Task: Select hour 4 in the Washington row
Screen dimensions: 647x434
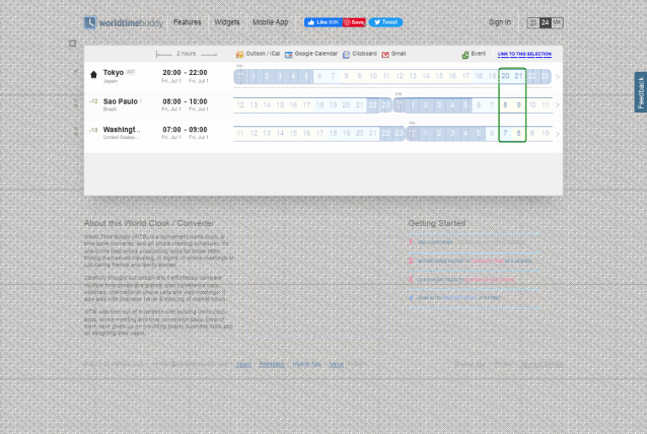Action: (465, 133)
